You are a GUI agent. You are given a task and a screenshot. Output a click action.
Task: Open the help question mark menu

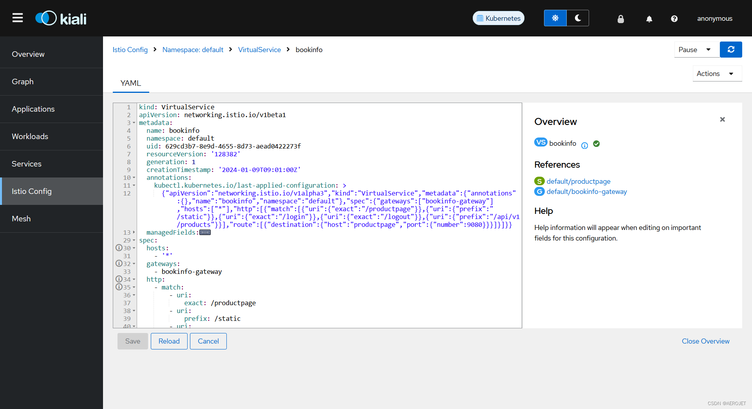(674, 19)
